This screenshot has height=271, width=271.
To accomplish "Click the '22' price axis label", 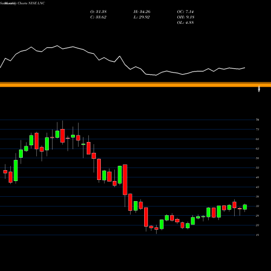I will coord(257,225).
